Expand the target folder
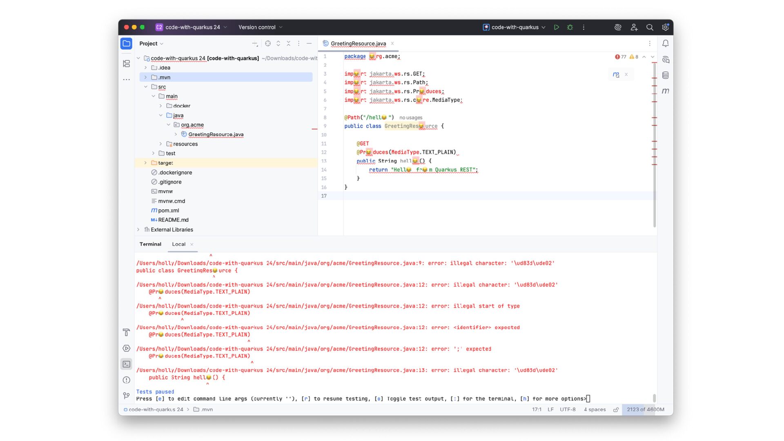Image resolution: width=784 pixels, height=441 pixels. [x=145, y=163]
